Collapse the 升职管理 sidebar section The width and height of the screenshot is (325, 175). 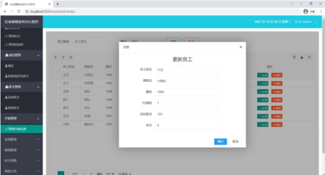pos(22,119)
